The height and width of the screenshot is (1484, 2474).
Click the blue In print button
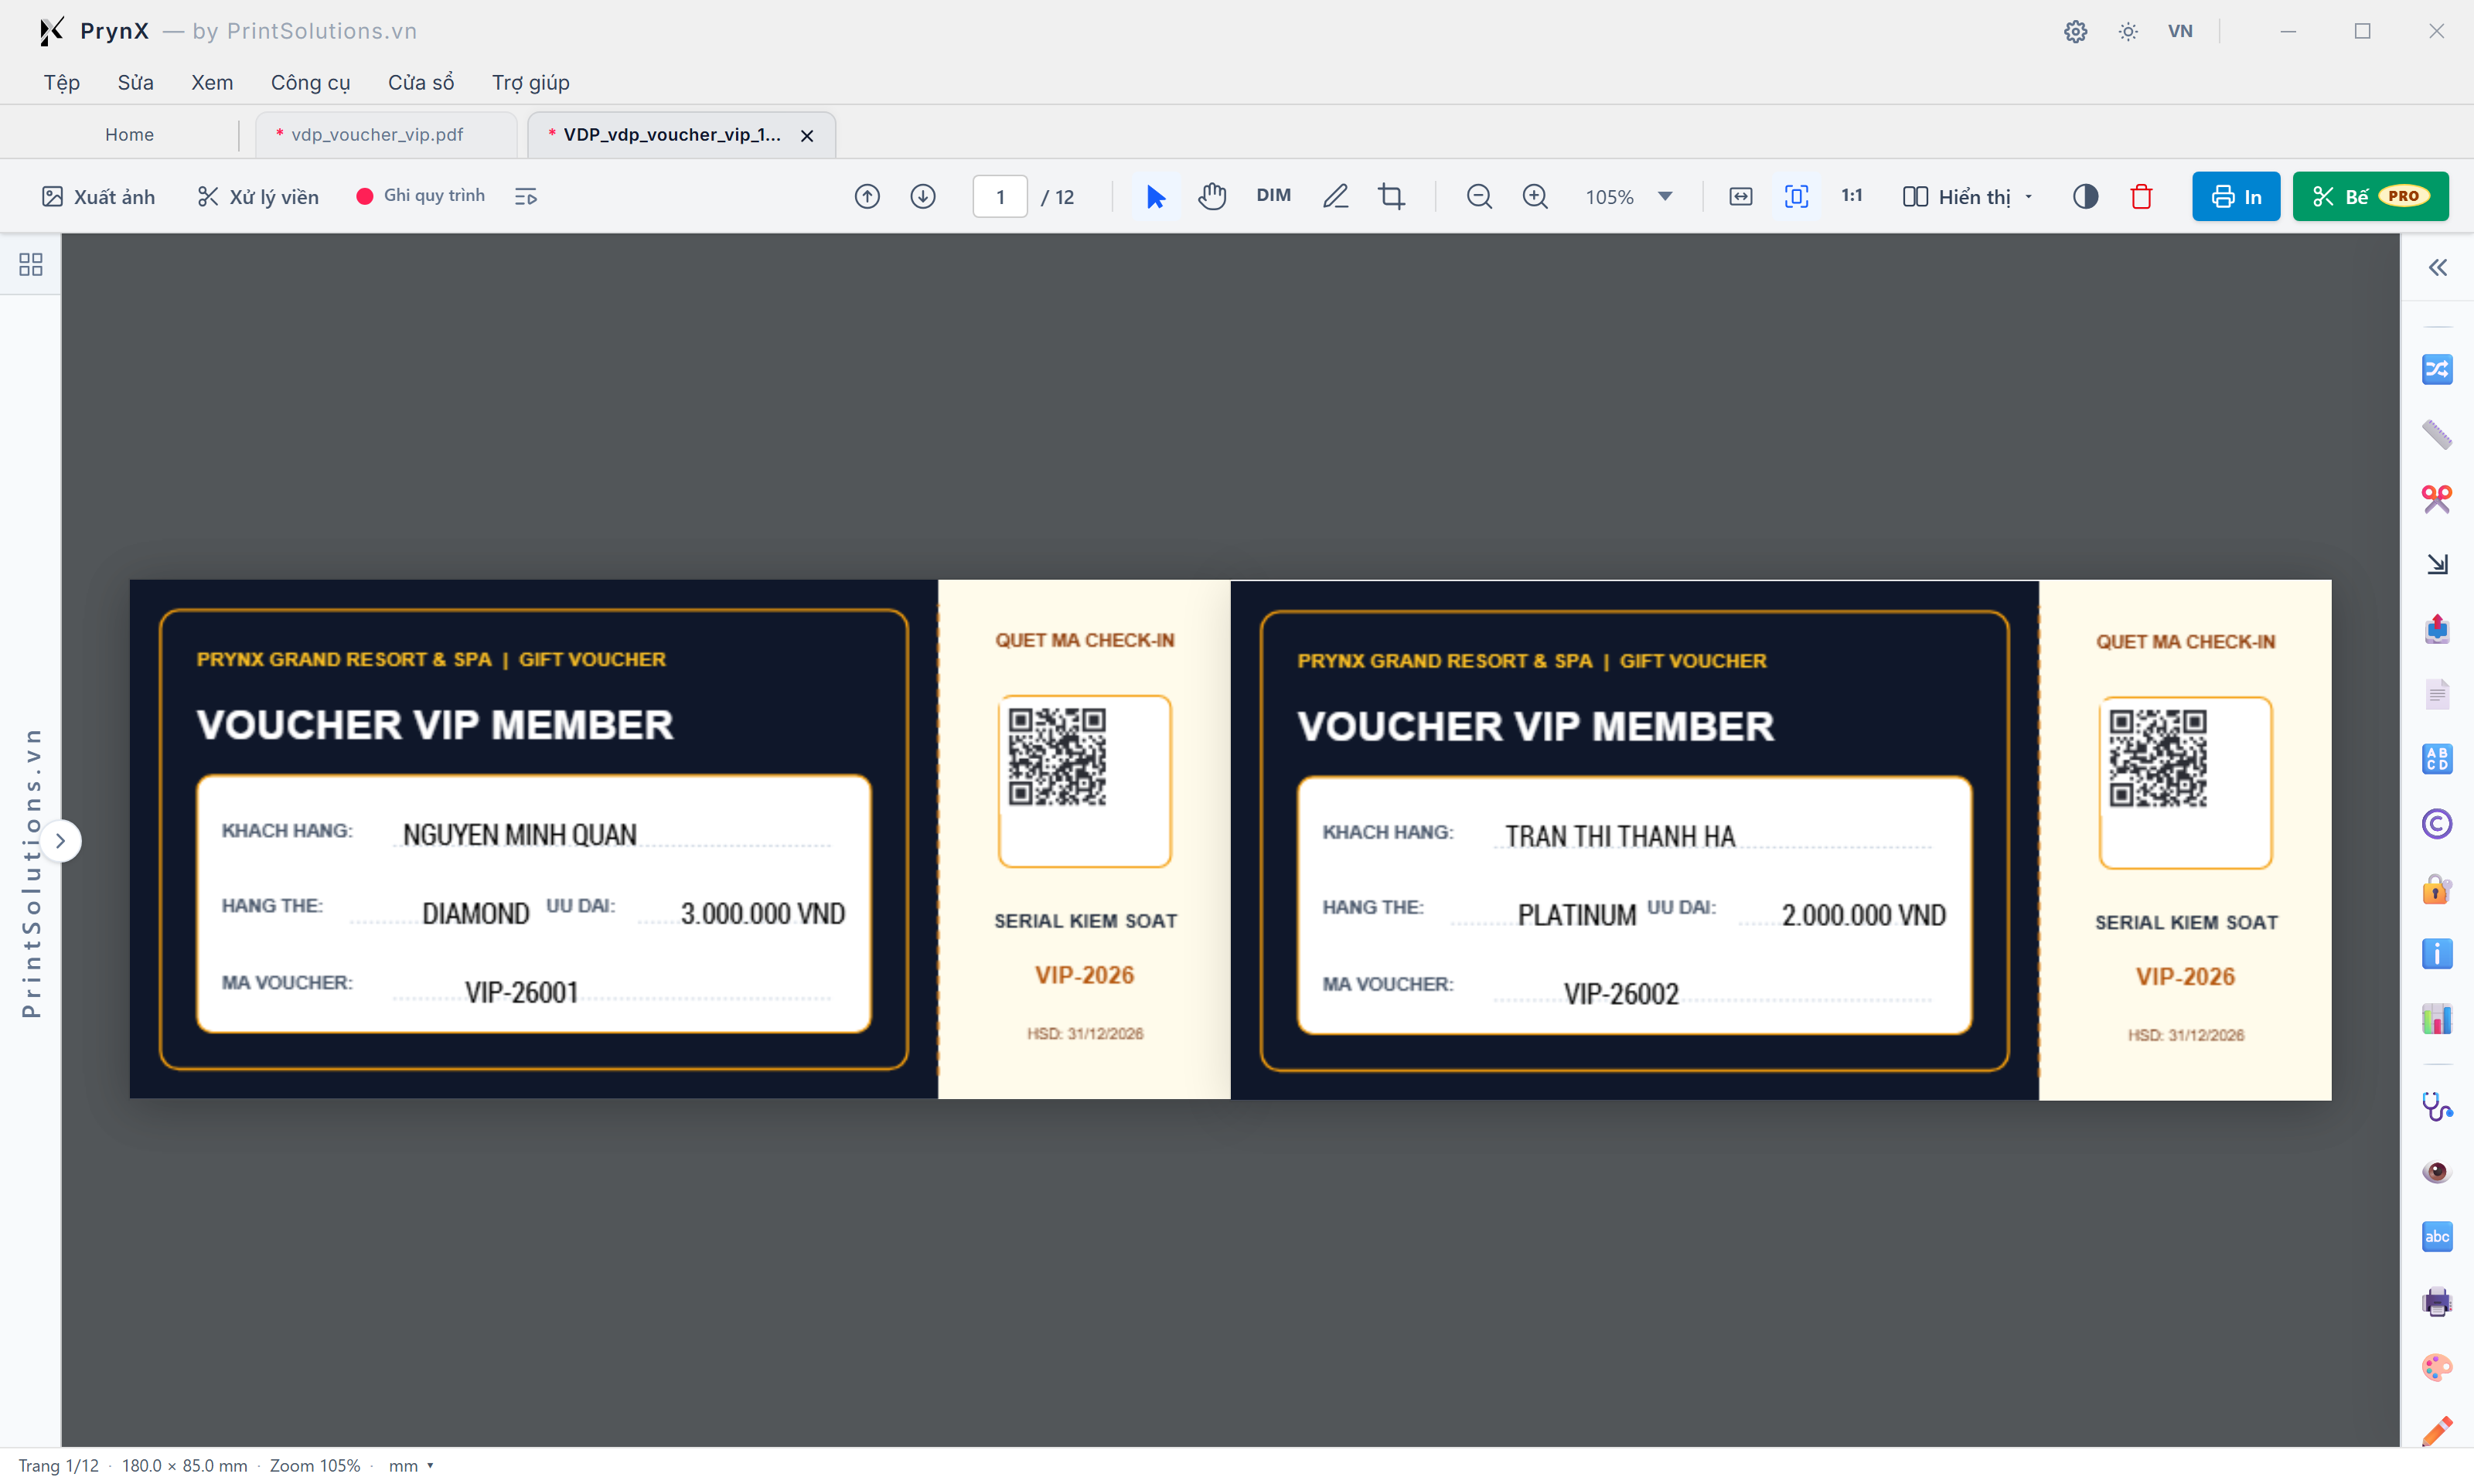(2235, 197)
